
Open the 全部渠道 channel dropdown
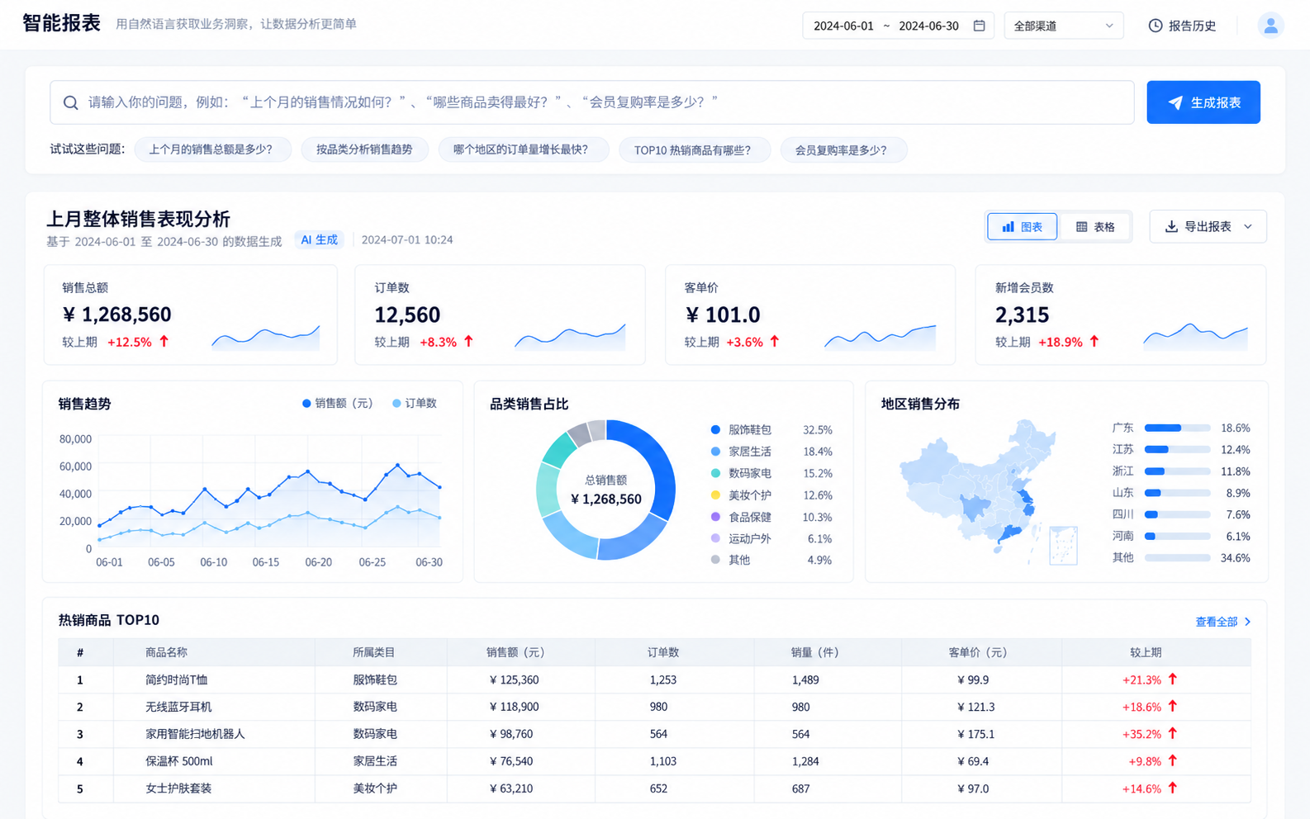tap(1064, 26)
